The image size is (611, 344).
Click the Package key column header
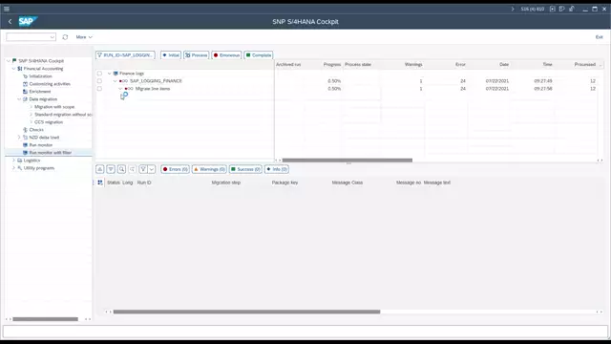284,183
